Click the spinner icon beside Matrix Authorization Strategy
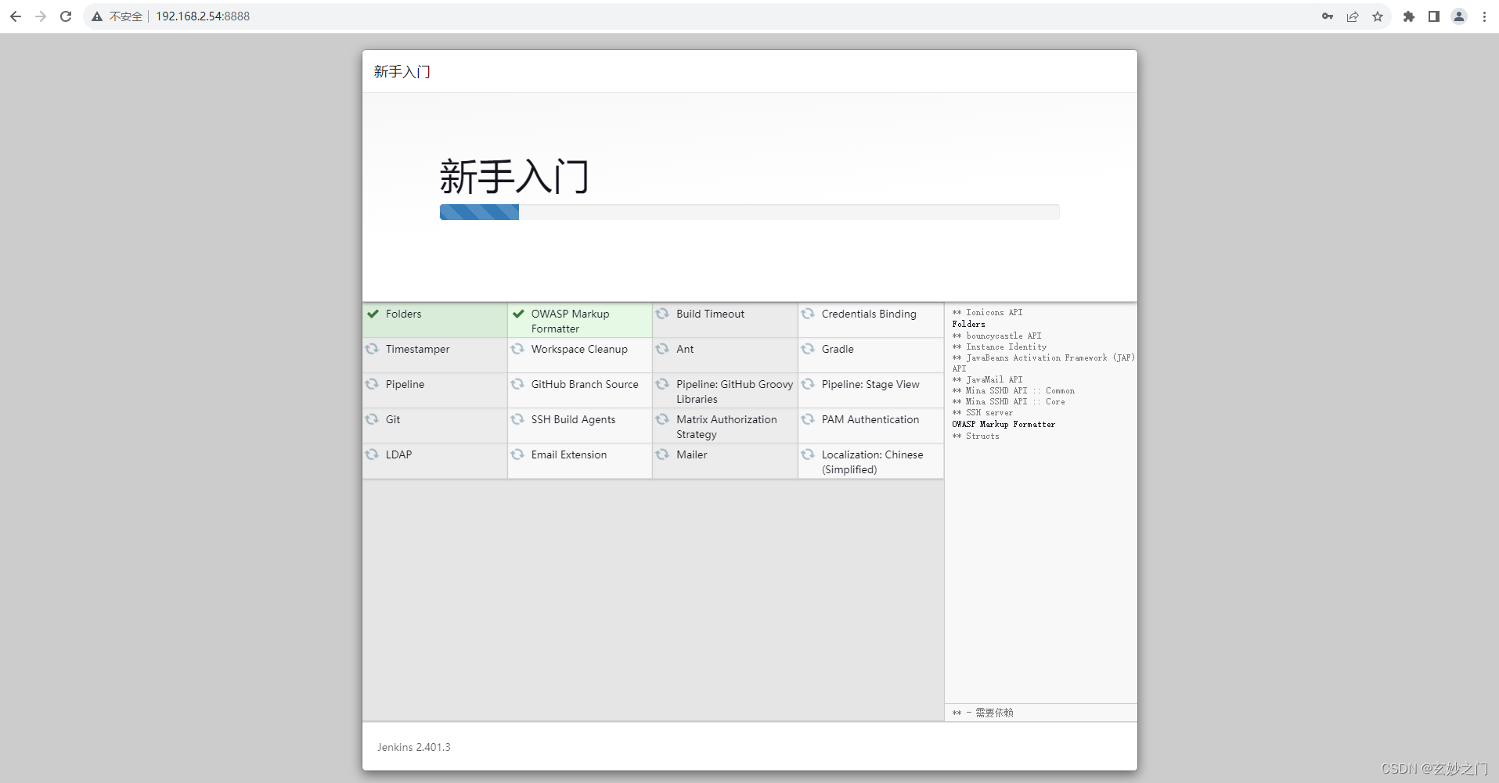Image resolution: width=1499 pixels, height=783 pixels. tap(662, 419)
